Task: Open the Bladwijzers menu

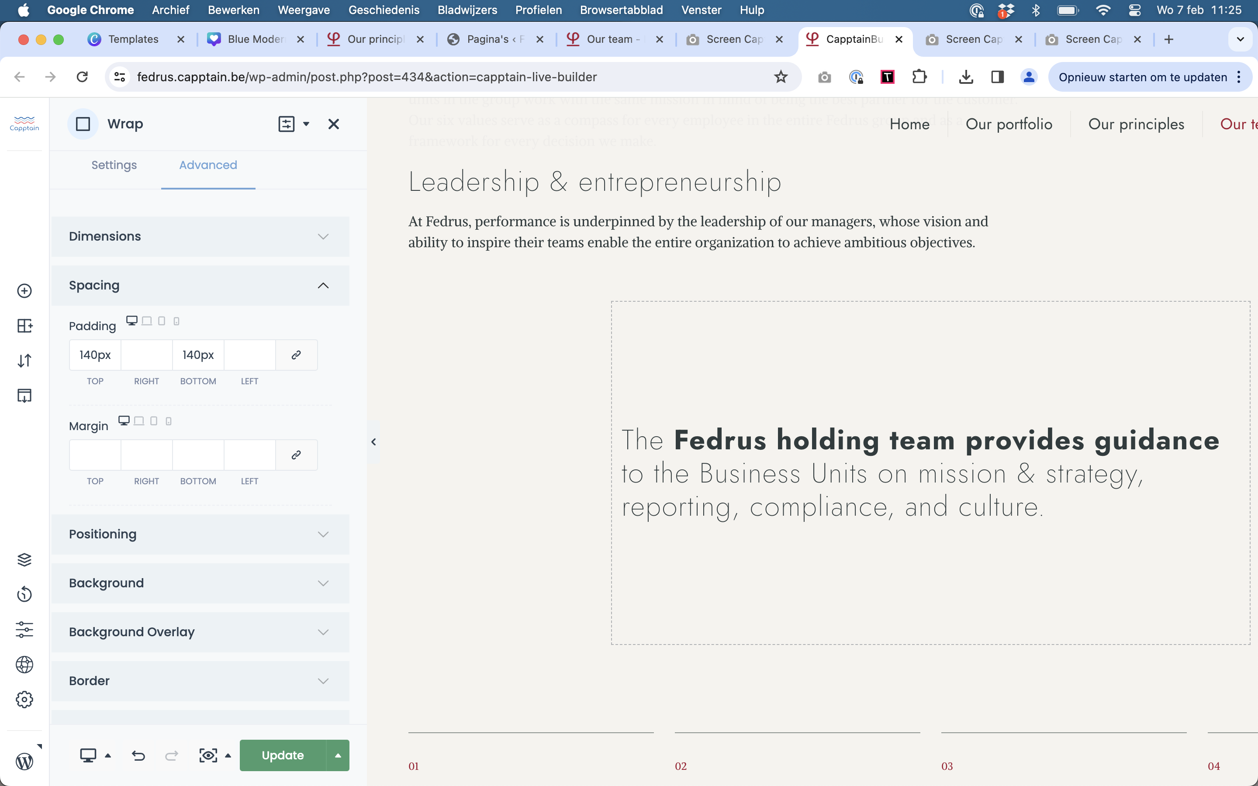Action: (467, 10)
